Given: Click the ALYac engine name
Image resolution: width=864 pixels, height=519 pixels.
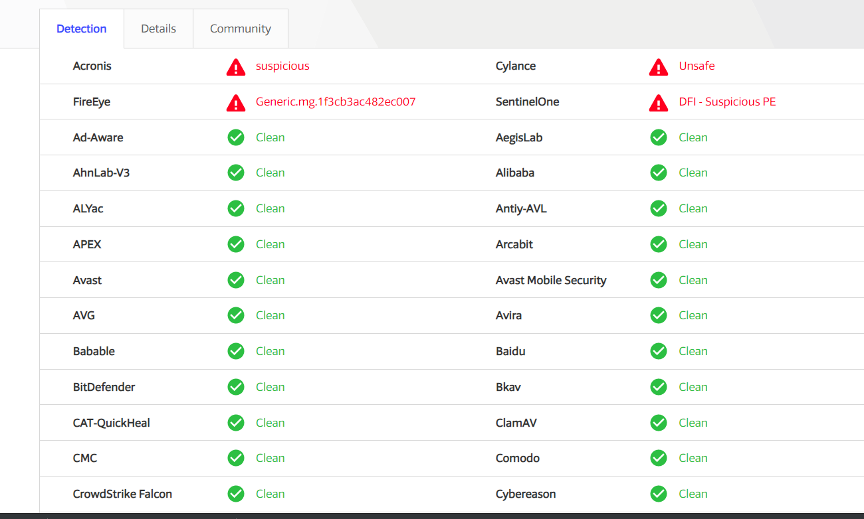Looking at the screenshot, I should (x=88, y=208).
